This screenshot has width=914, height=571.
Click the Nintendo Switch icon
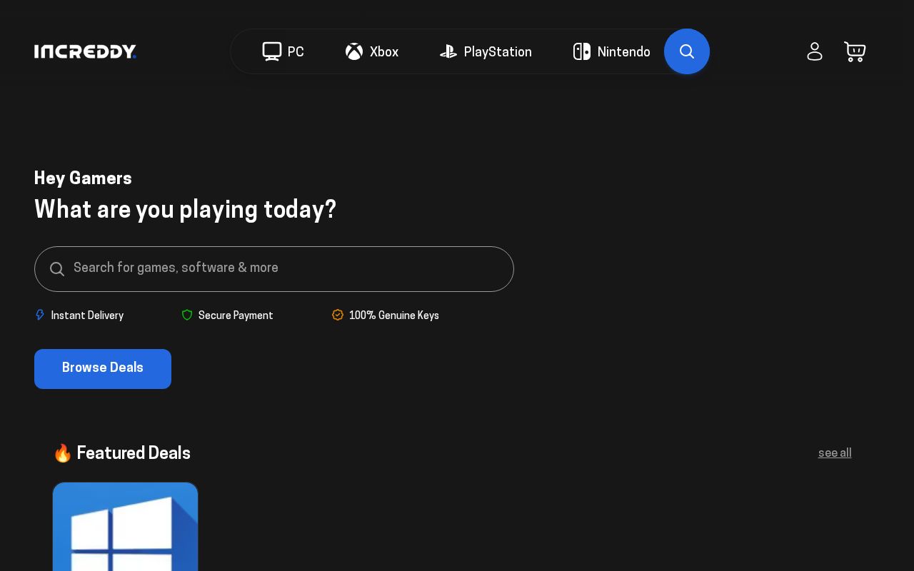click(582, 51)
